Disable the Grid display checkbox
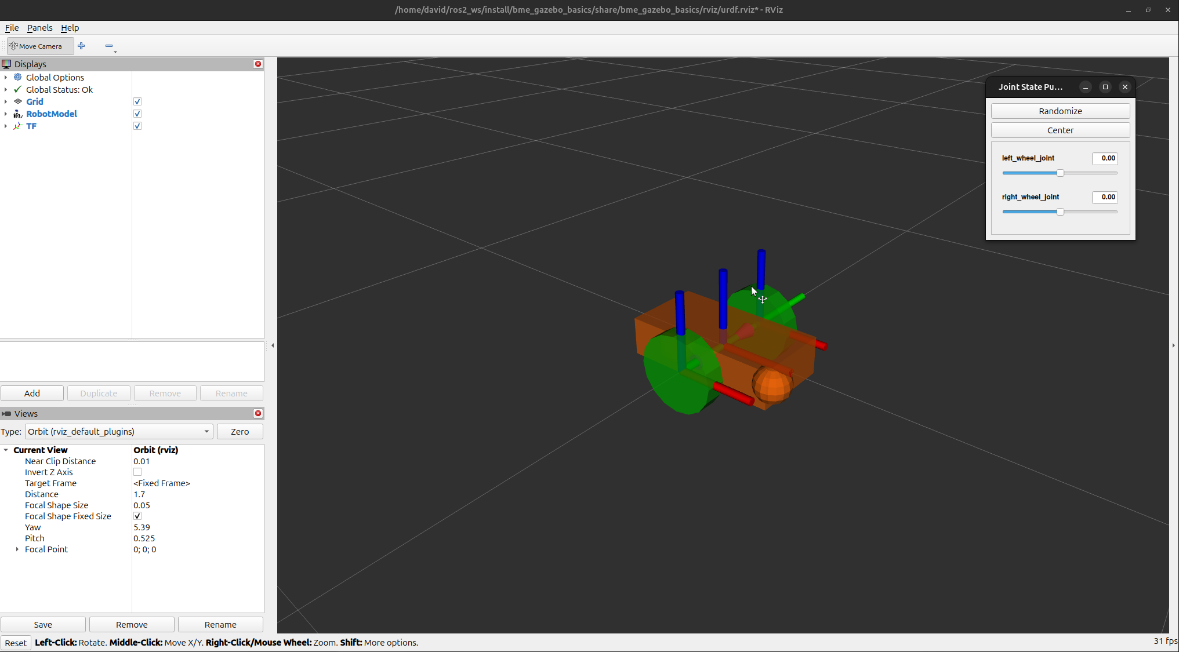 137,101
